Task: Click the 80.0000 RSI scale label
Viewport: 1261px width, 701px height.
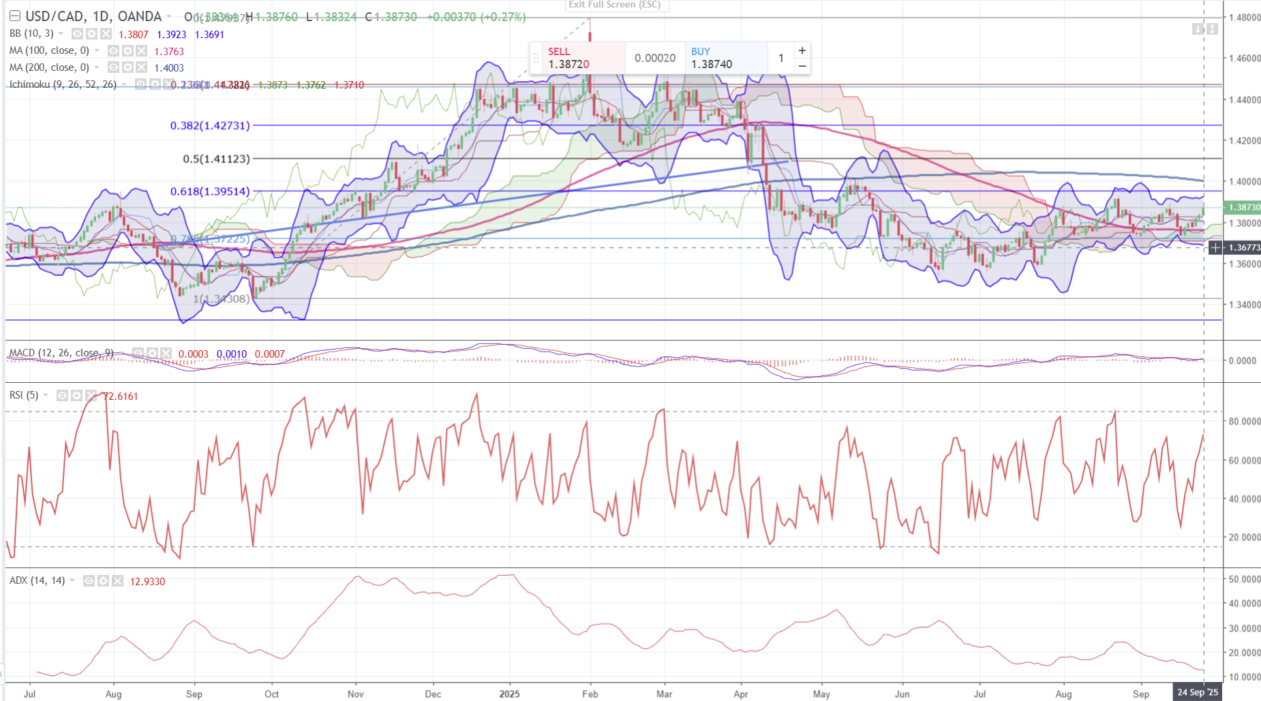Action: coord(1245,422)
